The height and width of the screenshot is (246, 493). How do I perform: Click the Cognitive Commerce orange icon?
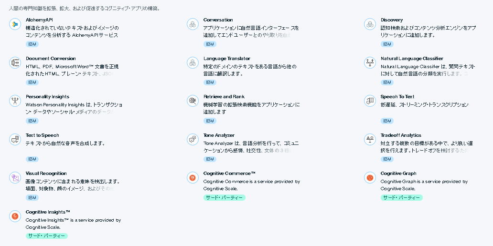193,178
